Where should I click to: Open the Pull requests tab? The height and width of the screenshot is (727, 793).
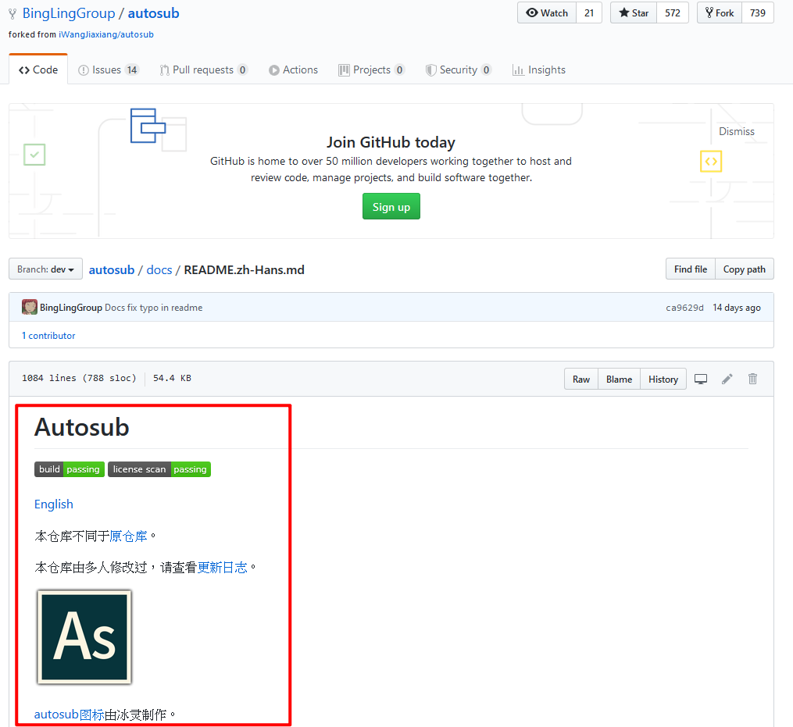click(x=203, y=69)
